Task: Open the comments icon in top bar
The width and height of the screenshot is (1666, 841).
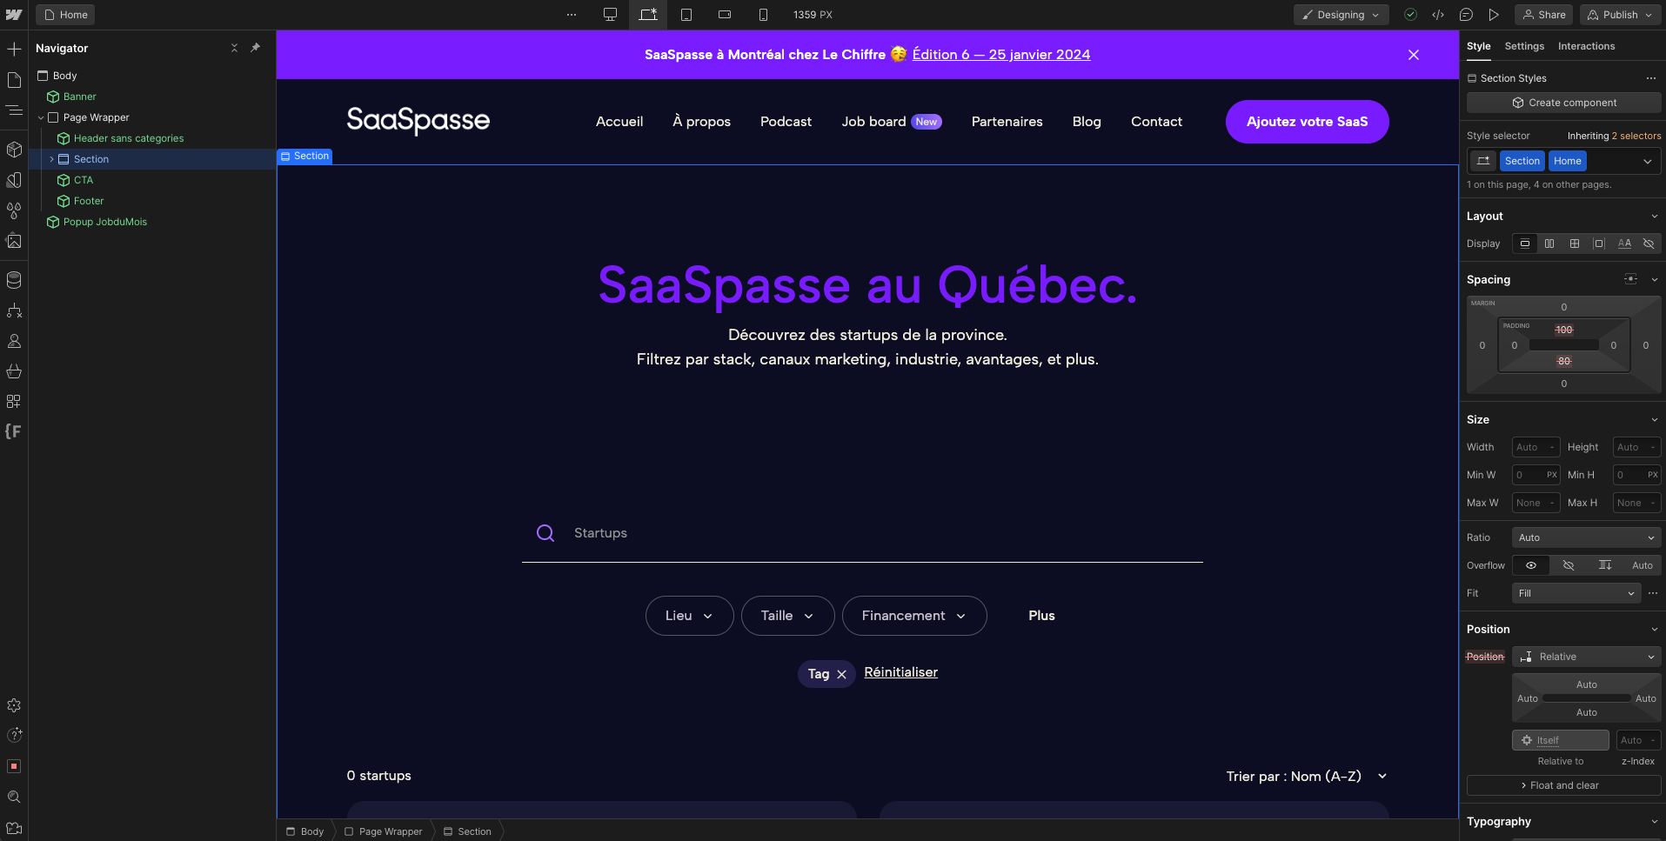Action: 1466,15
